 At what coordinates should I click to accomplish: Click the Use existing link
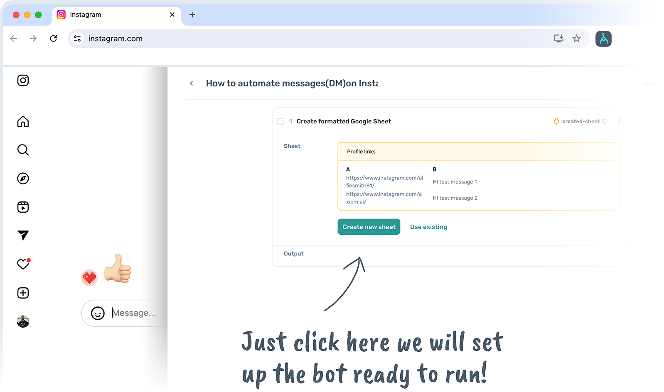coord(428,227)
